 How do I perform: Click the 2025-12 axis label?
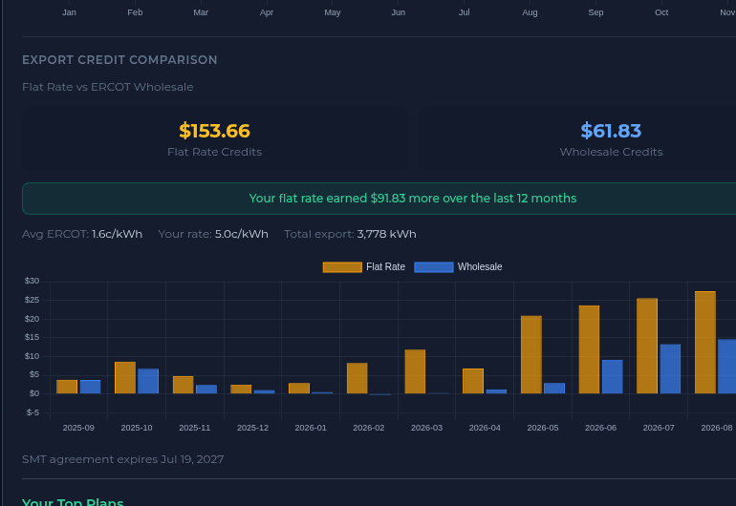[252, 428]
